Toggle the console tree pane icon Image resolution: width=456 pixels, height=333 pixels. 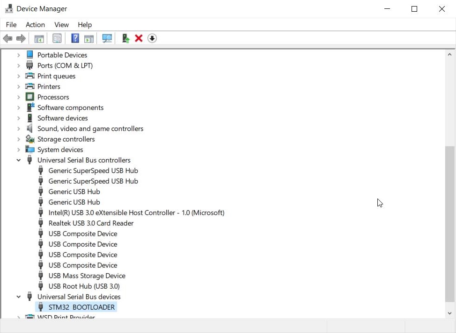39,38
